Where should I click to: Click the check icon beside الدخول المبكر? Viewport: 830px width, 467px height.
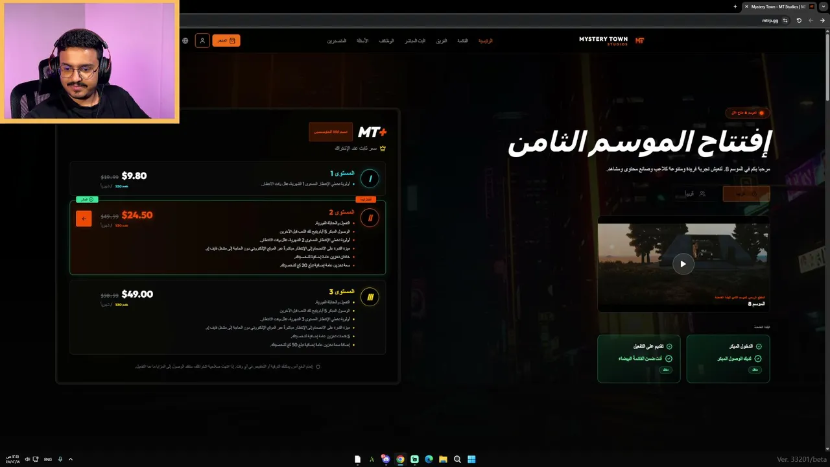759,346
